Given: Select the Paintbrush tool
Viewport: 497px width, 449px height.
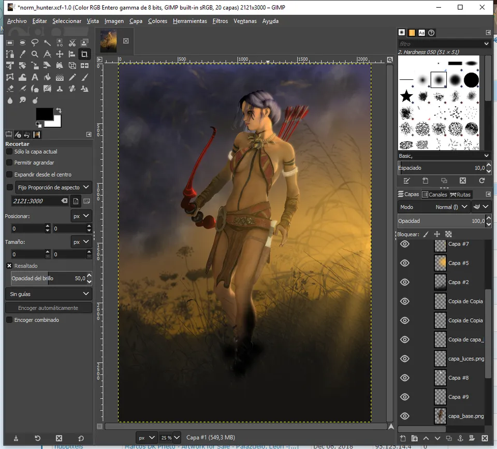Looking at the screenshot, I should click(84, 77).
